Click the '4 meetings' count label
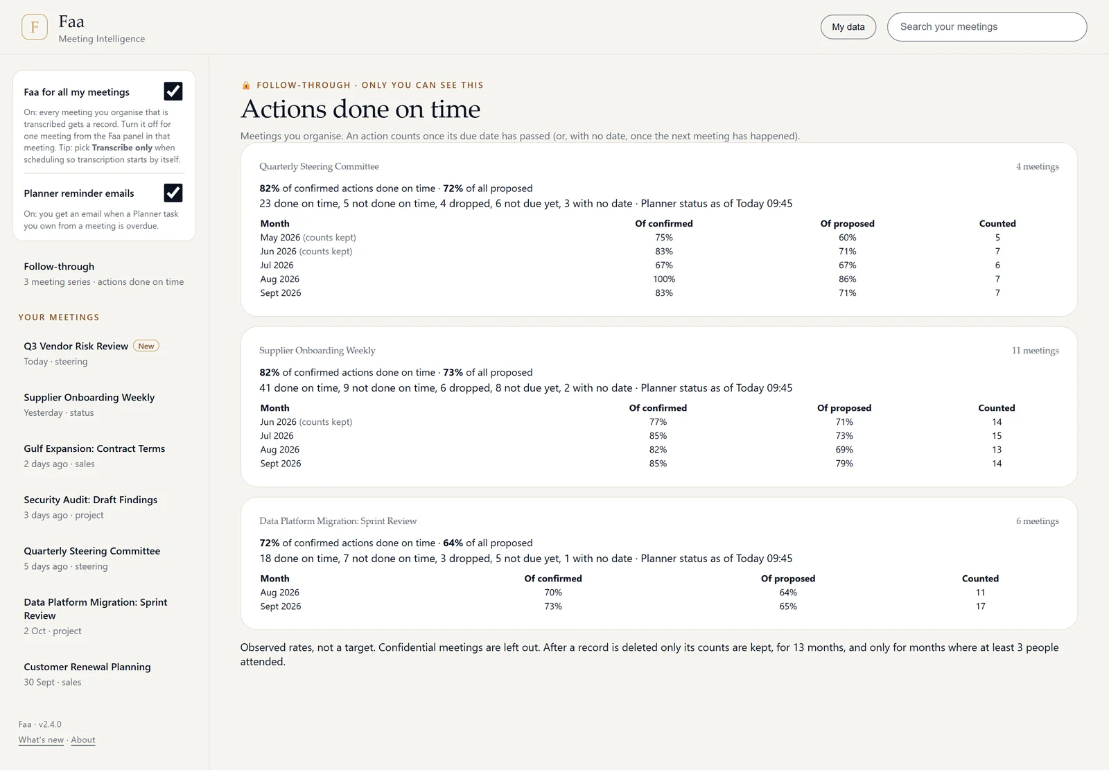The height and width of the screenshot is (770, 1109). [1038, 166]
